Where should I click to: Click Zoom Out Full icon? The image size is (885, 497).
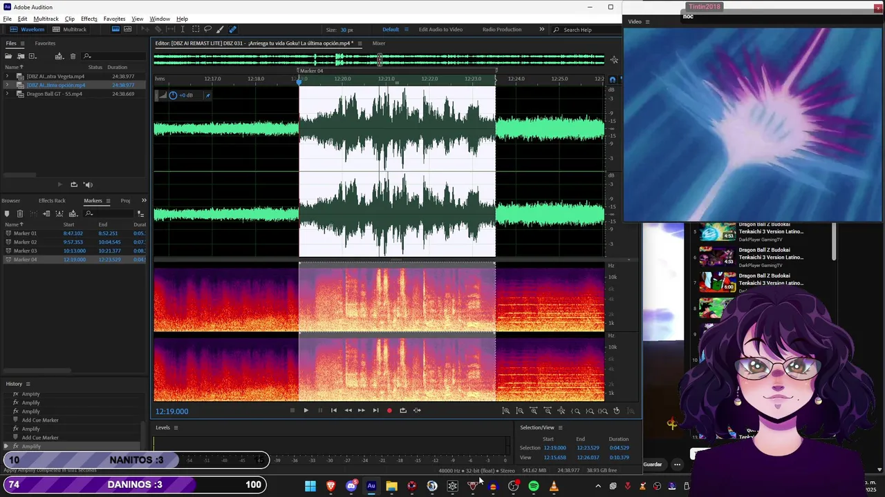[561, 411]
